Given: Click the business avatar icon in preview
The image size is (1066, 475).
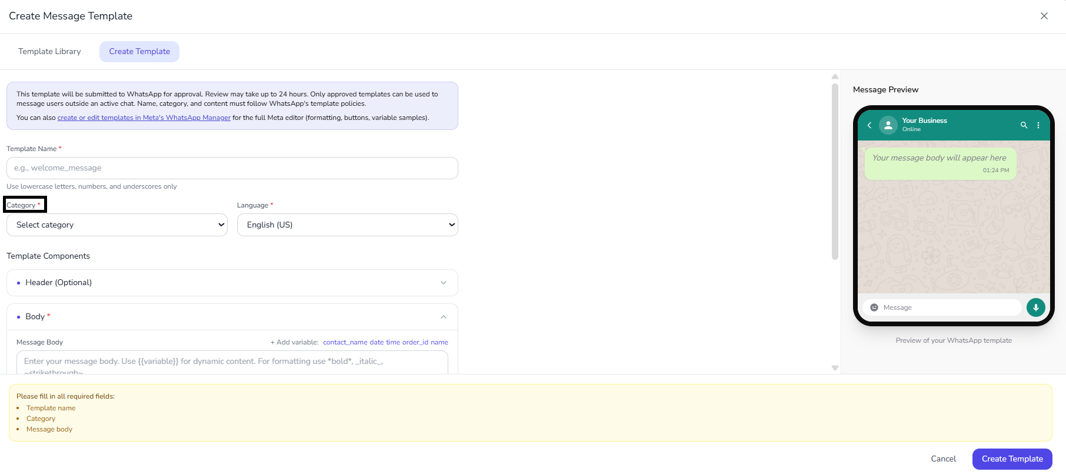Looking at the screenshot, I should (x=888, y=125).
